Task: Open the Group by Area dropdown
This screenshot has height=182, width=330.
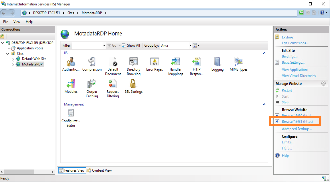Action: pos(176,46)
